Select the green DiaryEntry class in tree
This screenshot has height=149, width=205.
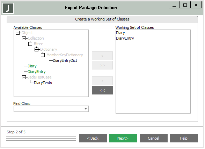pyautogui.click(x=37, y=72)
